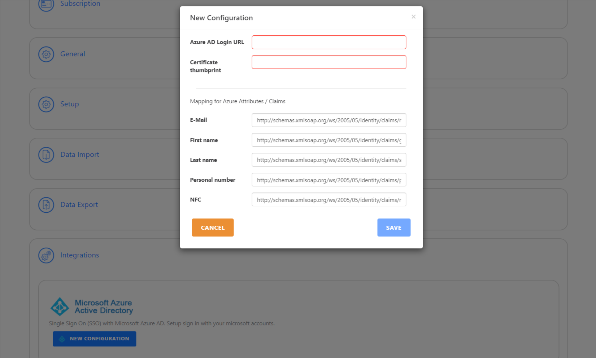Save the new configuration

point(393,227)
